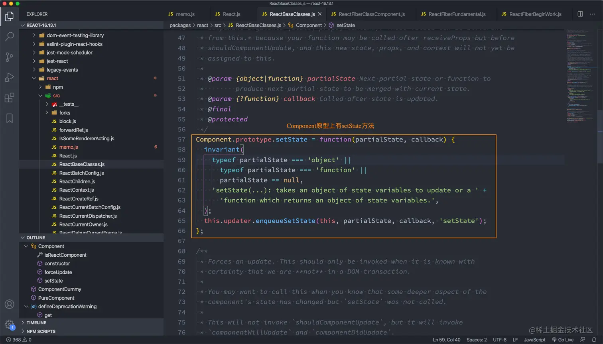603x344 pixels.
Task: Select the setState symbol in Outline
Action: pos(53,281)
